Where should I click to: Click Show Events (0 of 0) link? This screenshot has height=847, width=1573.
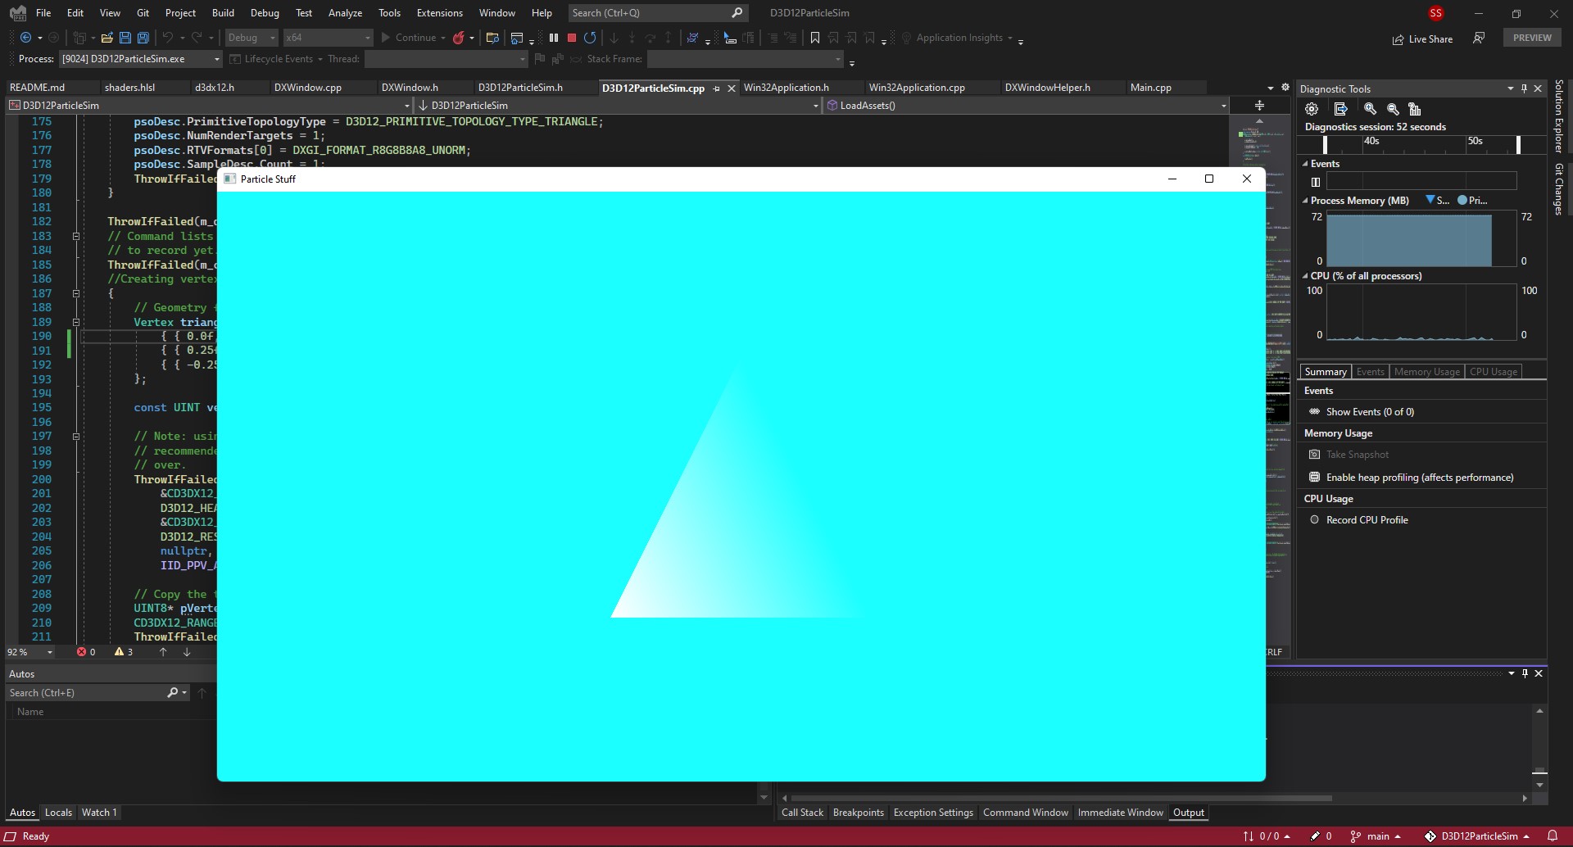pos(1370,412)
